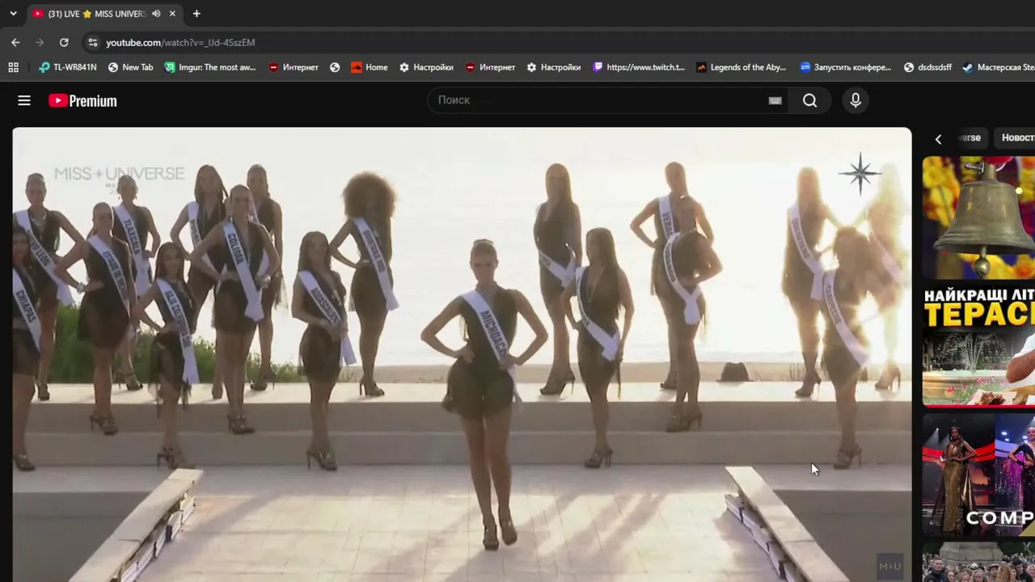Open a new browser tab
This screenshot has width=1035, height=582.
point(196,14)
